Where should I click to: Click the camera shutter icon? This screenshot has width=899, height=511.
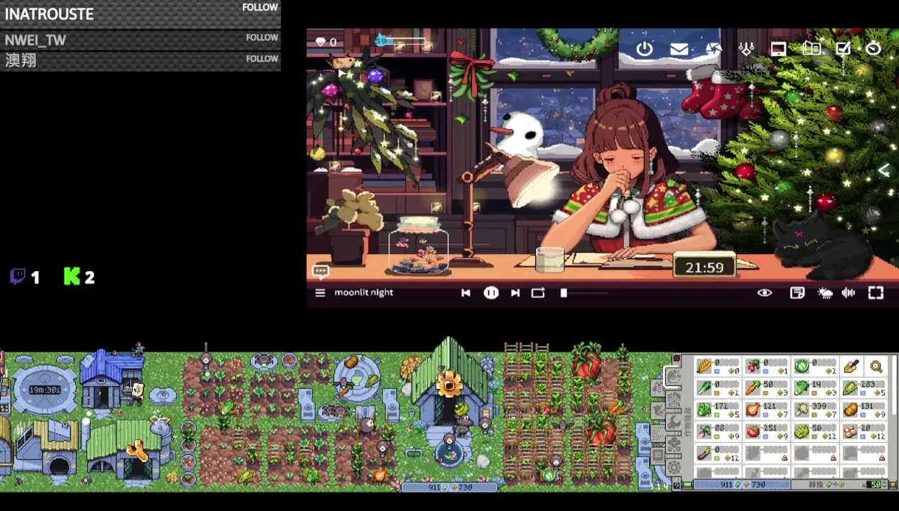pyautogui.click(x=713, y=49)
